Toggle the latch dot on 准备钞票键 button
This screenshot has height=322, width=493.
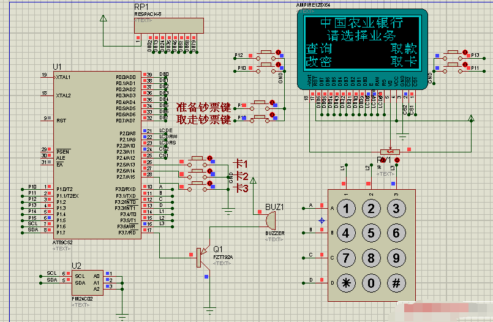(x=272, y=102)
